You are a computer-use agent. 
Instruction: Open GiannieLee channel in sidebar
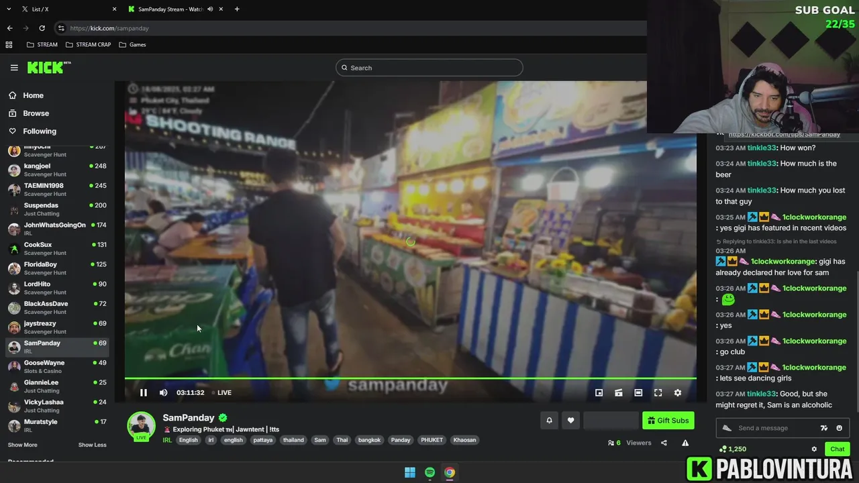coord(57,386)
